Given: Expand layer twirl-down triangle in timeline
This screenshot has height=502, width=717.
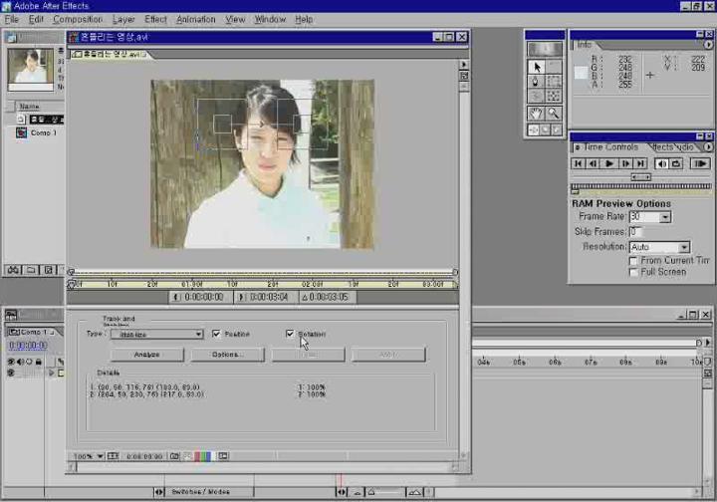Looking at the screenshot, I should 51,373.
